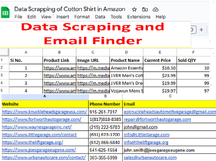Open the theliftgarage.org website link
The height and width of the screenshot is (161, 216).
[32, 142]
